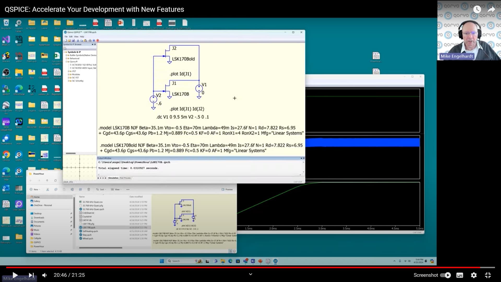
Task: Skip to the next video
Action: click(x=31, y=275)
